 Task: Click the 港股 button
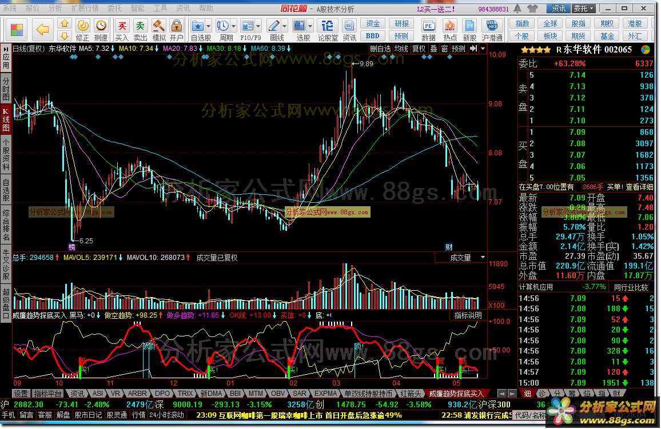(635, 24)
